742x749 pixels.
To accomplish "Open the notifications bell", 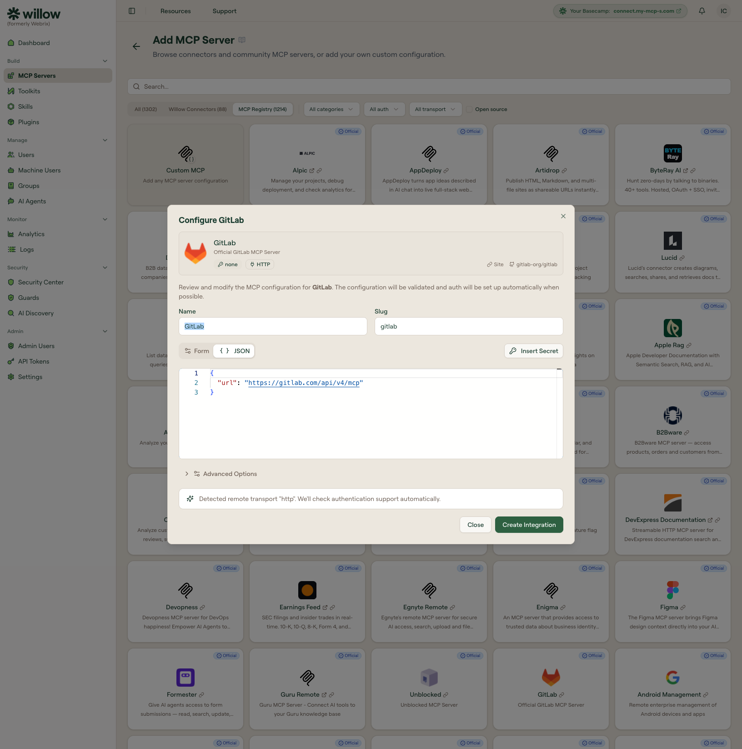I will coord(702,11).
